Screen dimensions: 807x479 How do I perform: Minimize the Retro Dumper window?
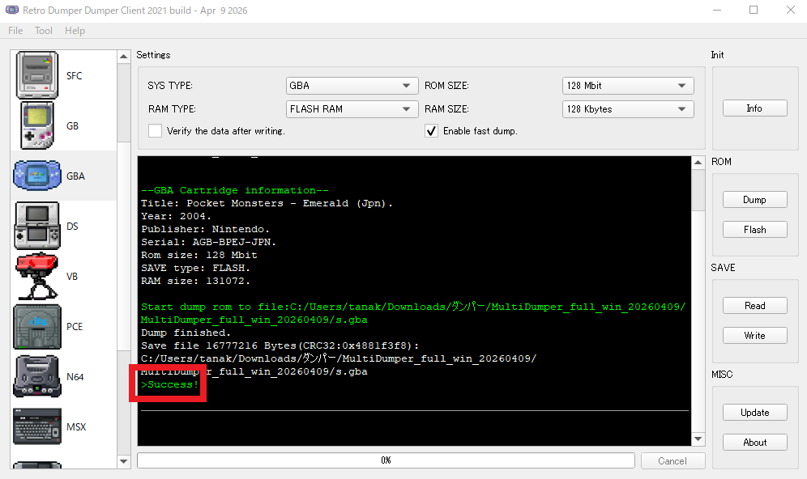(x=717, y=10)
